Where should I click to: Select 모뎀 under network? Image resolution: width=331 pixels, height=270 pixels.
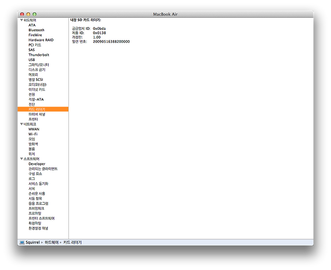(31, 139)
